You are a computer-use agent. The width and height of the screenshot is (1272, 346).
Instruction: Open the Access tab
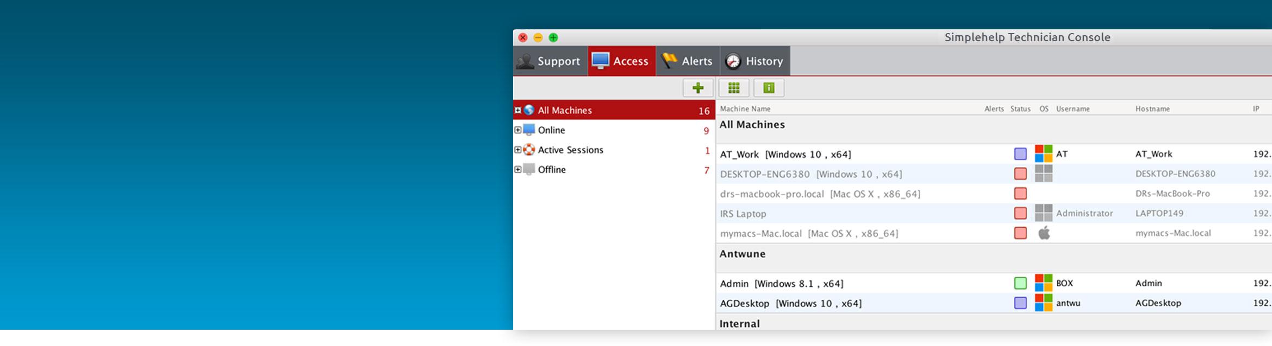[x=622, y=61]
